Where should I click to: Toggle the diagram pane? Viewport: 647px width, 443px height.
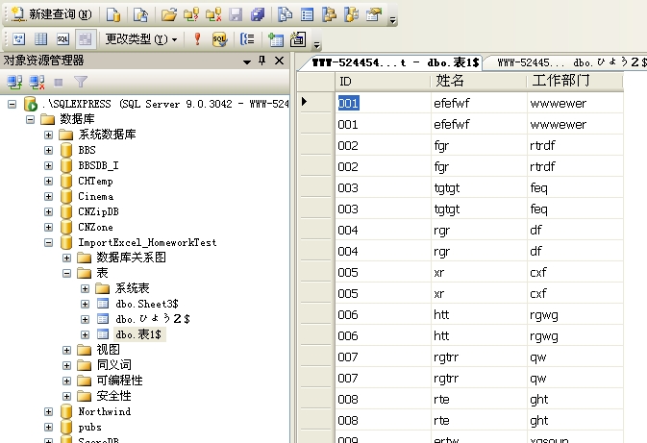[x=18, y=39]
